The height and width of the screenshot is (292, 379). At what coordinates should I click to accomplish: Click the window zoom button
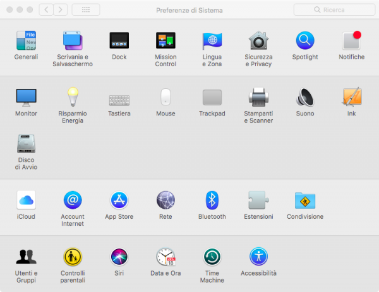point(30,9)
